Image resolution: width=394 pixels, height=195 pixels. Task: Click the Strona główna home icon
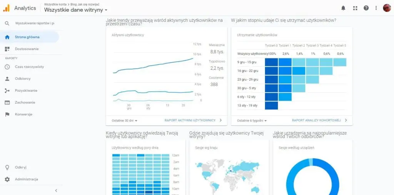[7, 37]
